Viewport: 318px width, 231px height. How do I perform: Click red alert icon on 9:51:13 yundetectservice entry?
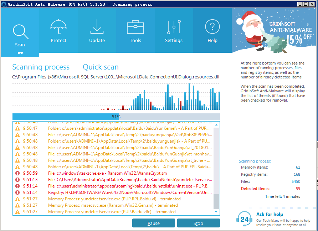(17, 180)
